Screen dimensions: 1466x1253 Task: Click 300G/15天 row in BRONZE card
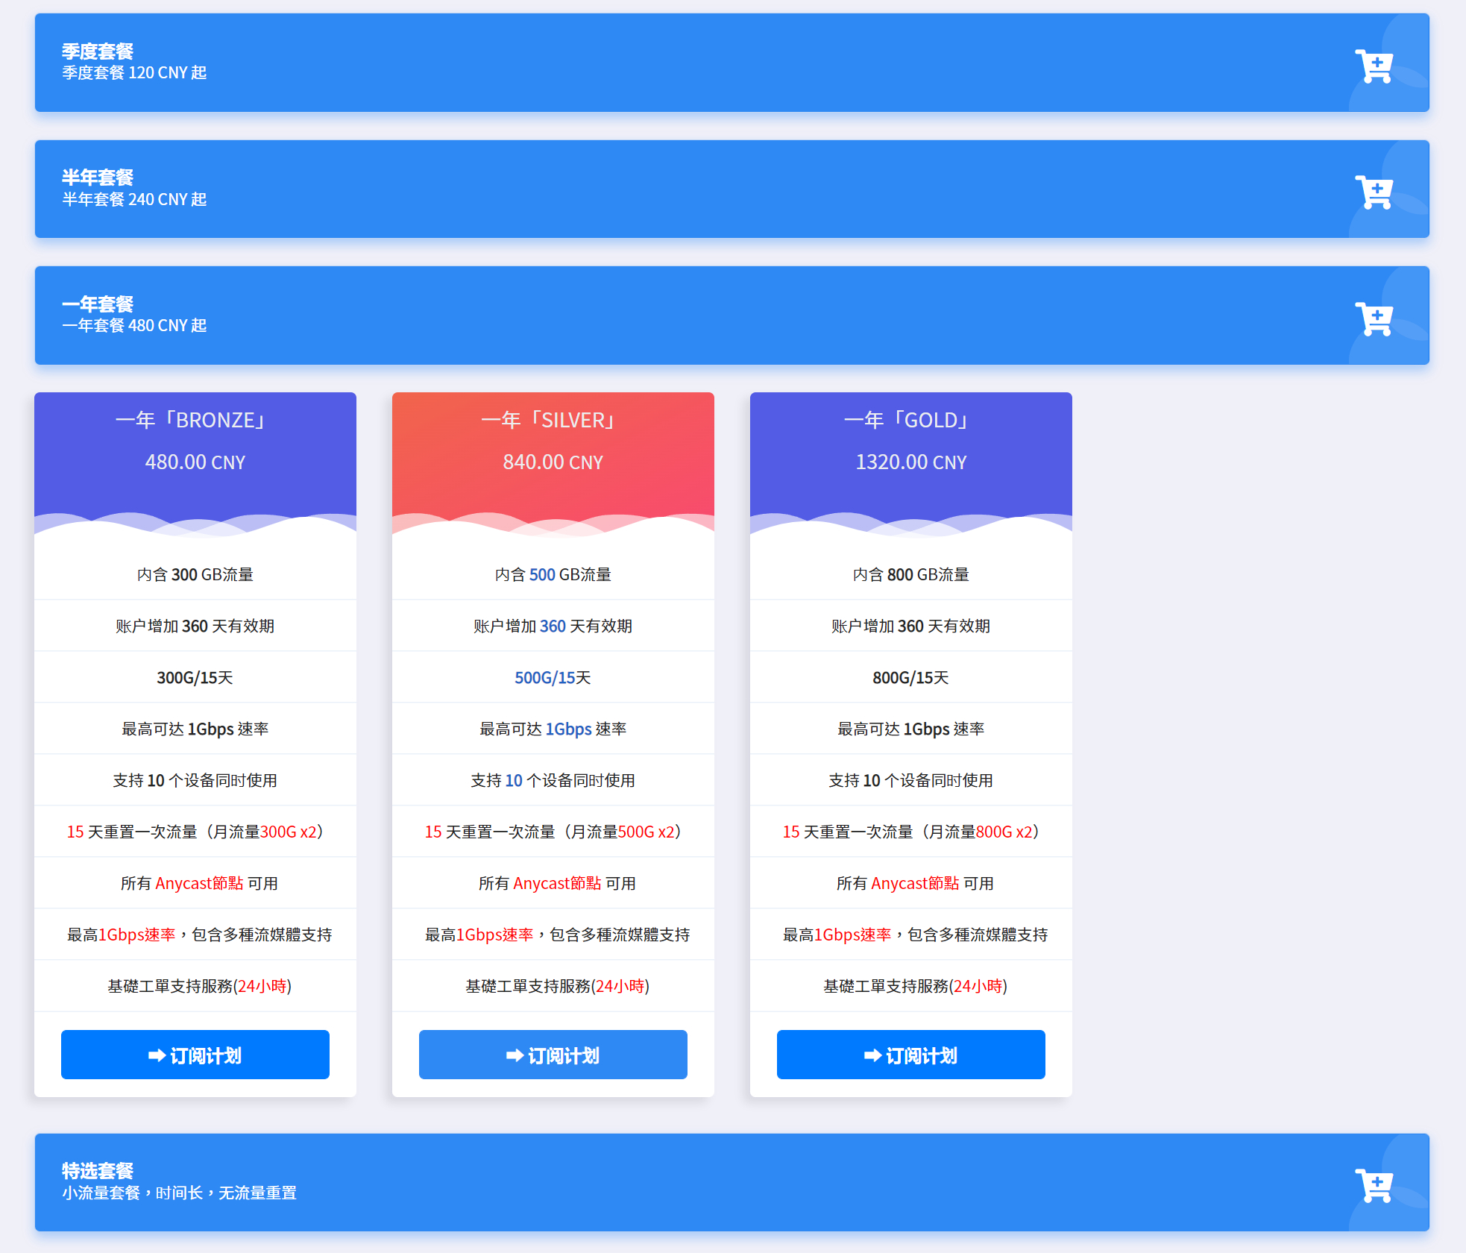point(195,677)
